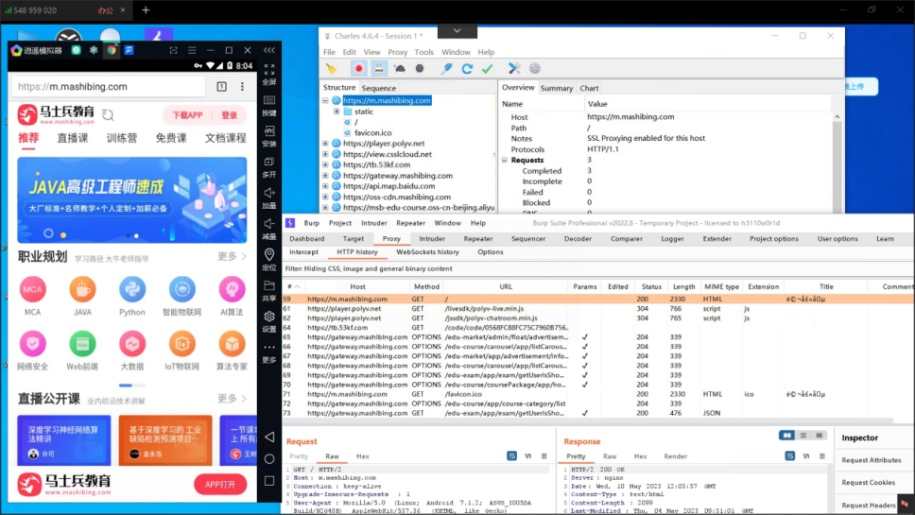Toggle request \n non-printable characters icon
The width and height of the screenshot is (915, 515).
(528, 456)
